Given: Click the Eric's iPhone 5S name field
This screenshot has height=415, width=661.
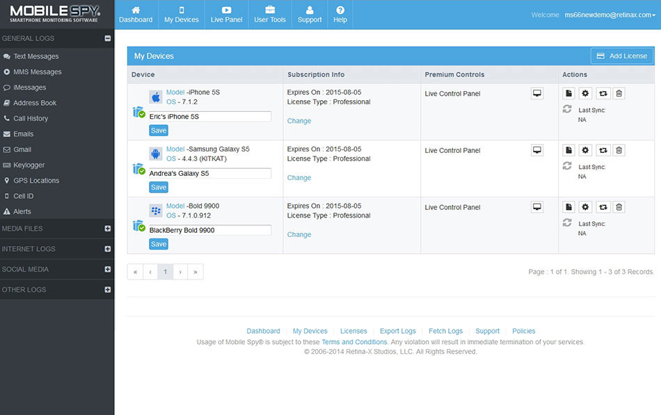Looking at the screenshot, I should 209,117.
